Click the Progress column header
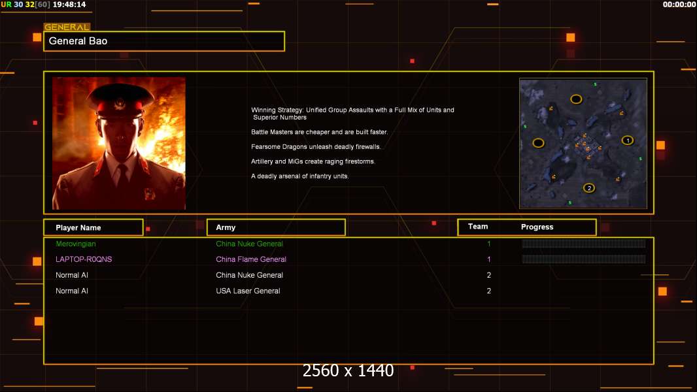Viewport: 697px width, 392px height. coord(537,227)
